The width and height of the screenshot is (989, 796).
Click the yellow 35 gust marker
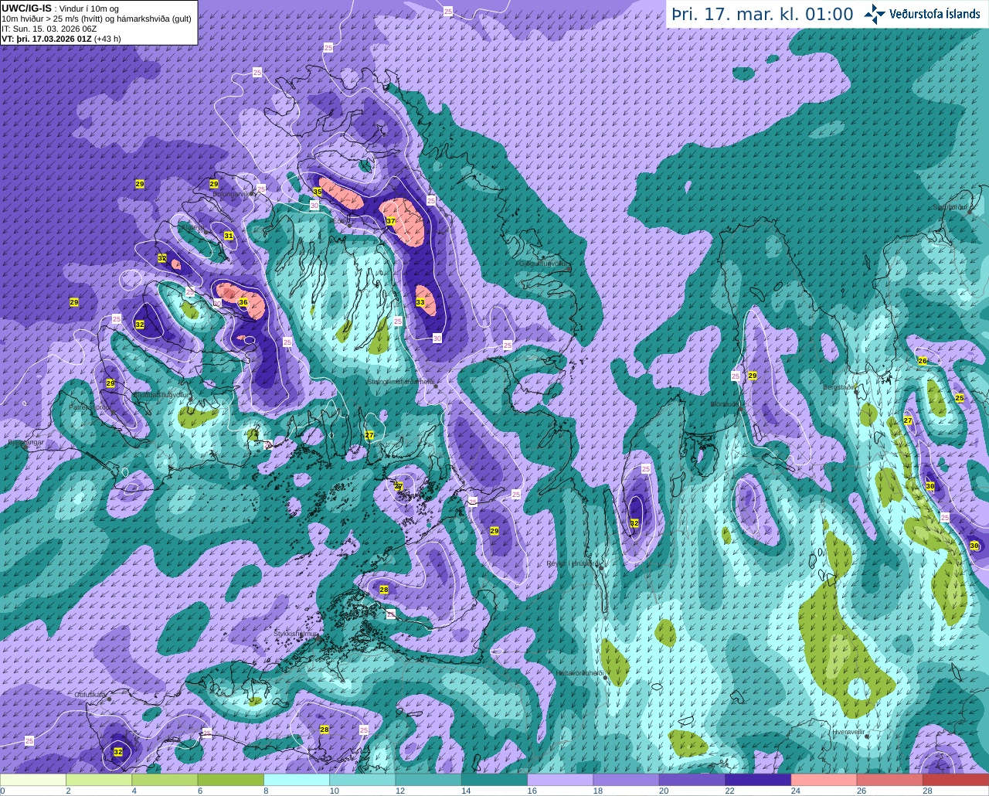(x=317, y=191)
